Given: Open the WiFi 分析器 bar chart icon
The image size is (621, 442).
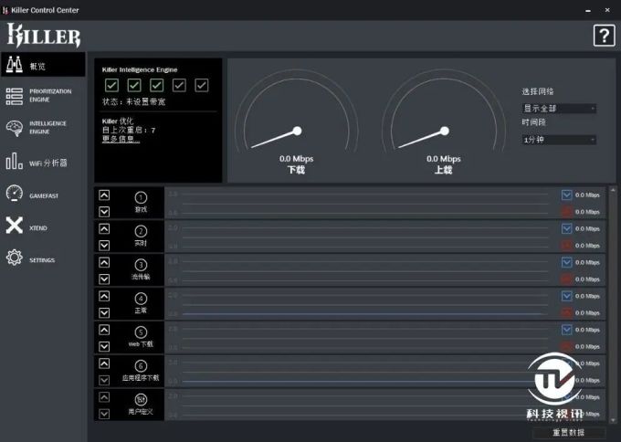Looking at the screenshot, I should [x=15, y=161].
